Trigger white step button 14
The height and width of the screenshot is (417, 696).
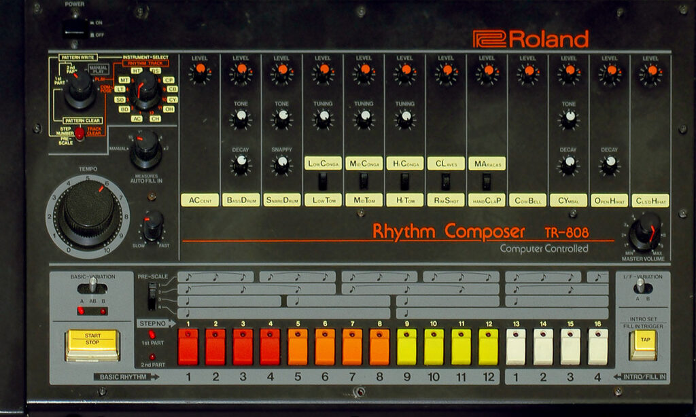click(x=543, y=347)
